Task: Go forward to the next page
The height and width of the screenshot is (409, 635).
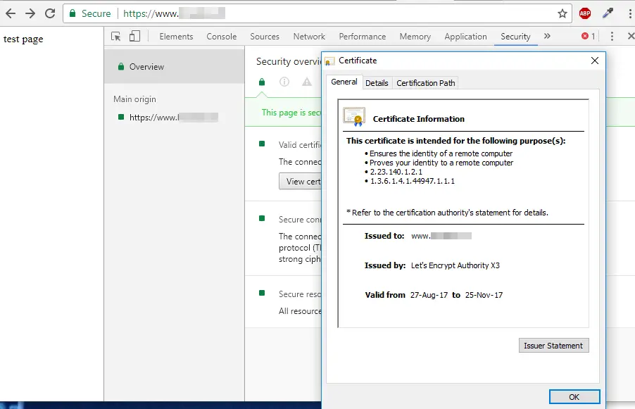Action: pyautogui.click(x=30, y=13)
